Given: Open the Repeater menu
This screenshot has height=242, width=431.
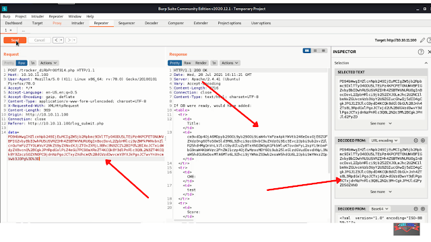Looking at the screenshot, I should [x=56, y=16].
